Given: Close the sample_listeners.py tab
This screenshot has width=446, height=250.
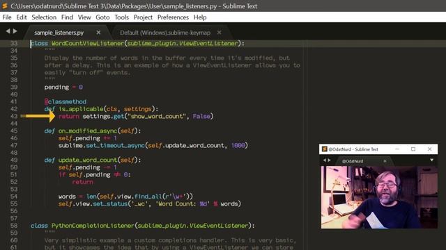Looking at the screenshot, I should click(x=98, y=33).
